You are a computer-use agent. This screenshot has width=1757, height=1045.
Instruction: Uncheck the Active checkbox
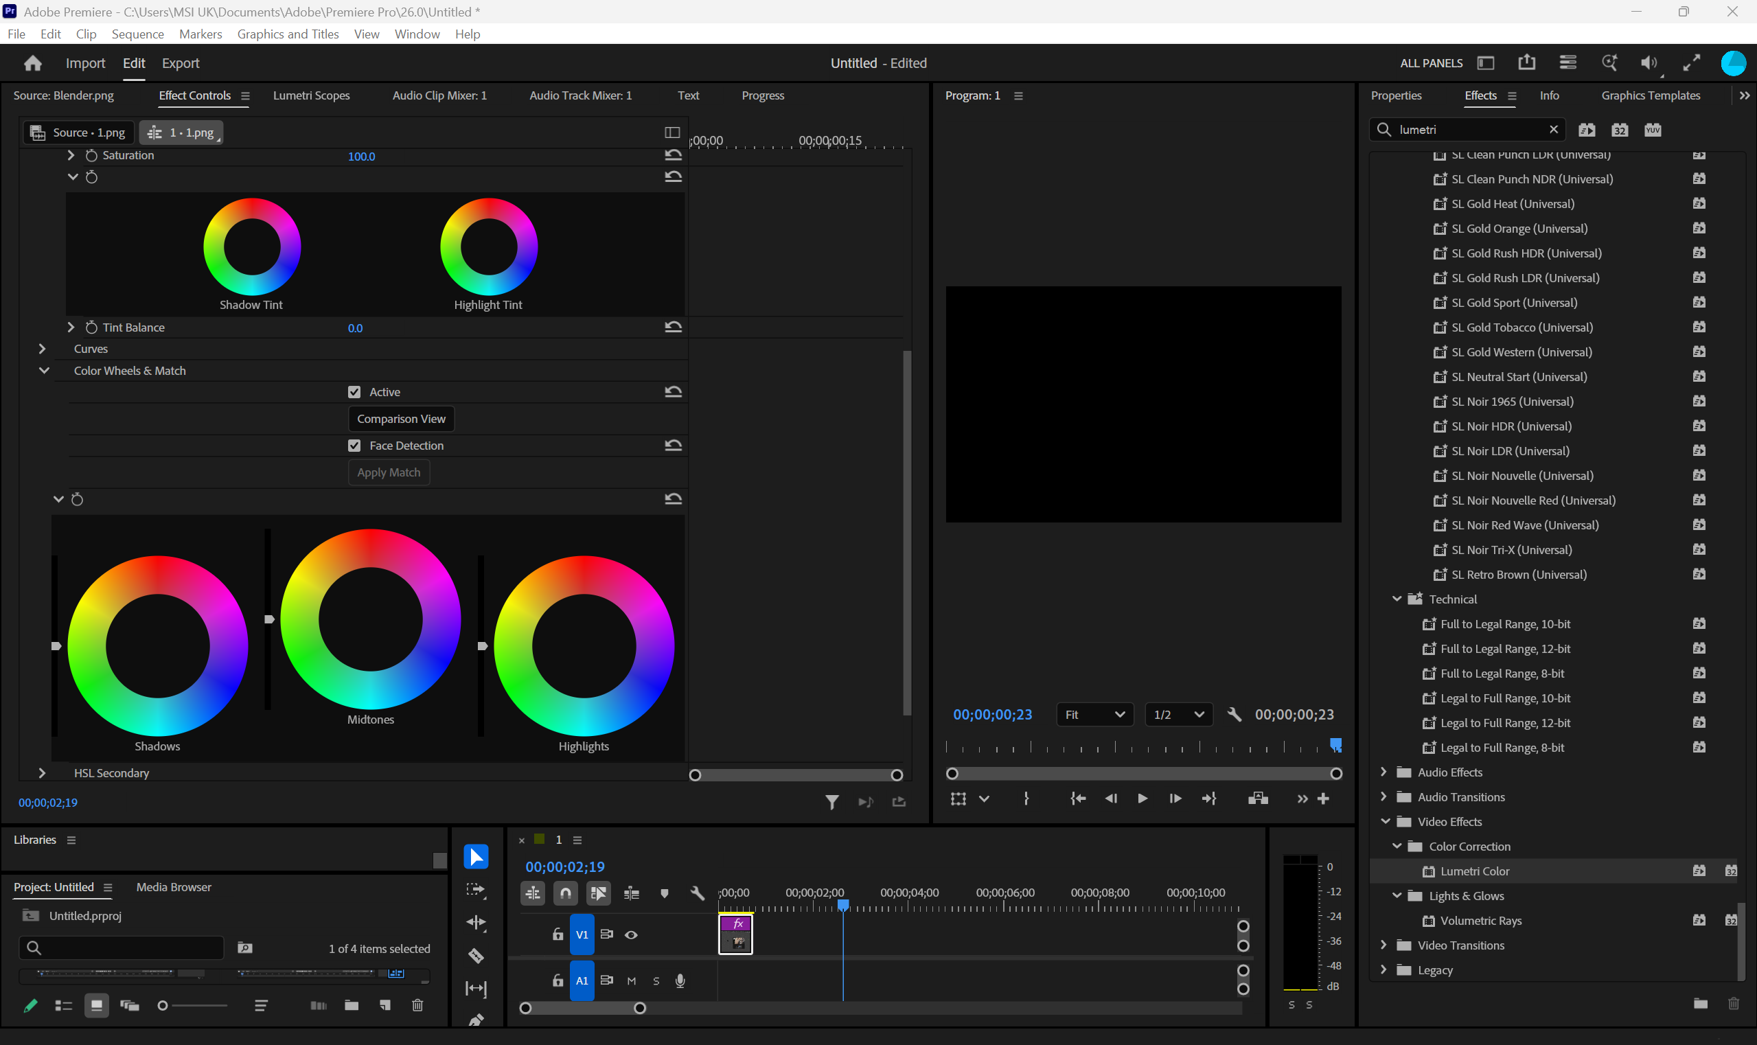tap(354, 392)
